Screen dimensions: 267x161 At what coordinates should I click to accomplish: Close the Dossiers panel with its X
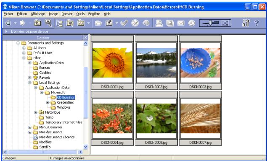(x=86, y=38)
